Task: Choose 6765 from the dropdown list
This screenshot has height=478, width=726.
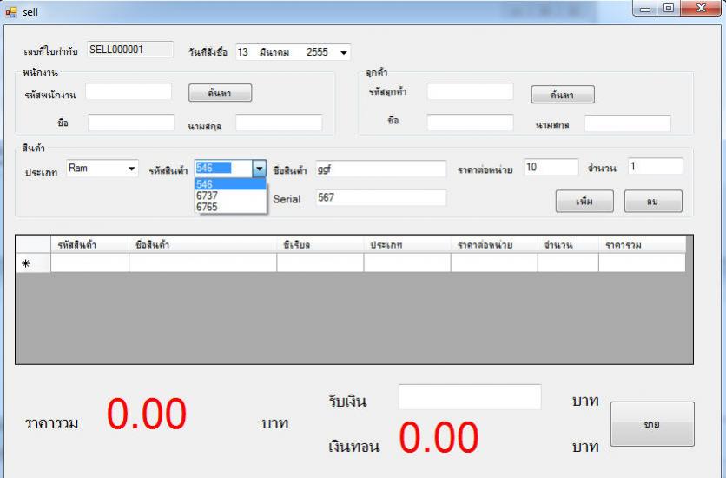Action: pyautogui.click(x=230, y=207)
